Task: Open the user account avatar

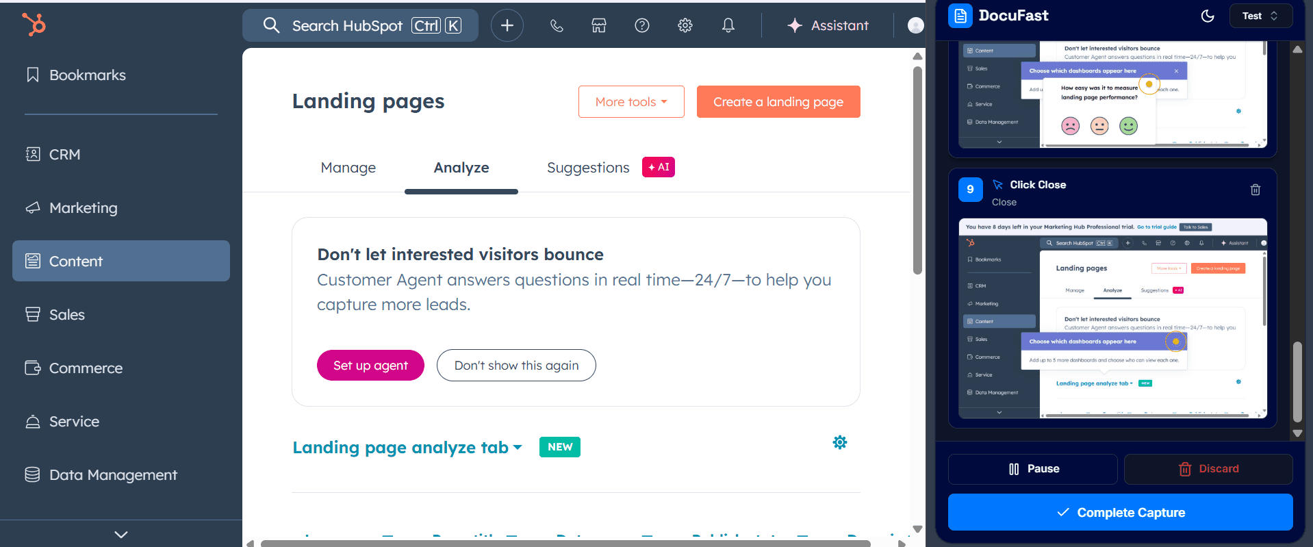Action: 915,25
